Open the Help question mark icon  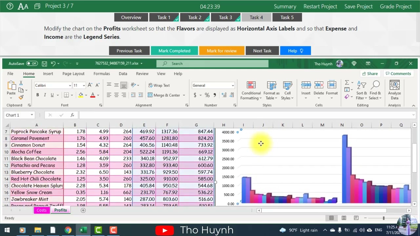[x=10, y=6]
